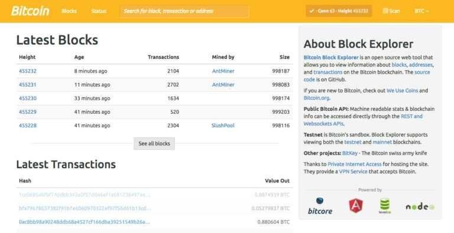454x233 pixels.
Task: Select the Latest Transactions heading
Action: click(x=66, y=164)
